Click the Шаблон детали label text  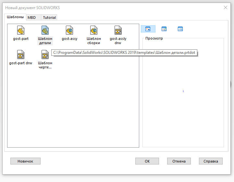click(45, 41)
